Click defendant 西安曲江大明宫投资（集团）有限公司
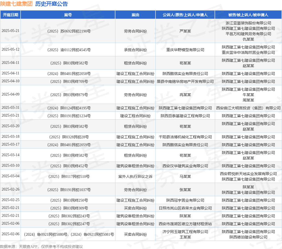 tap(248, 108)
